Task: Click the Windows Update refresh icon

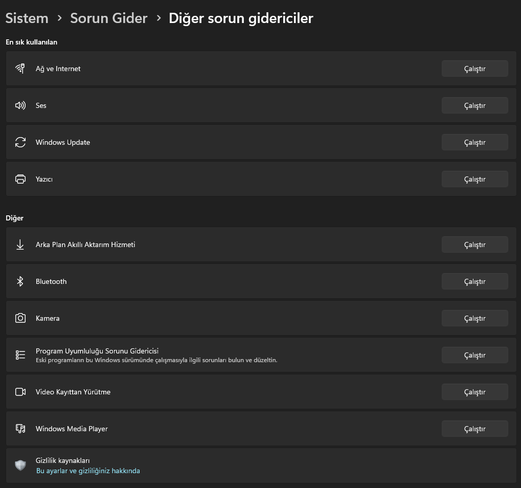Action: point(20,142)
